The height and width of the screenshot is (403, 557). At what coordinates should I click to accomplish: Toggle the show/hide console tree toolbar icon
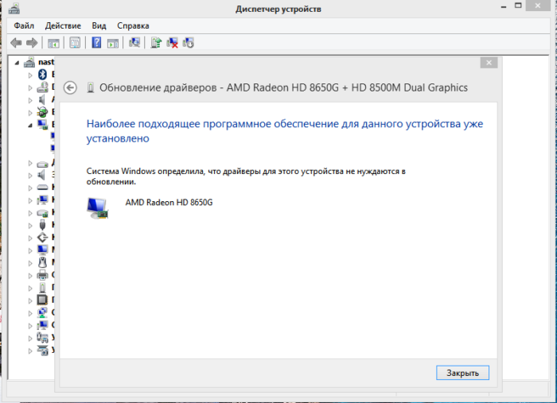tap(53, 43)
